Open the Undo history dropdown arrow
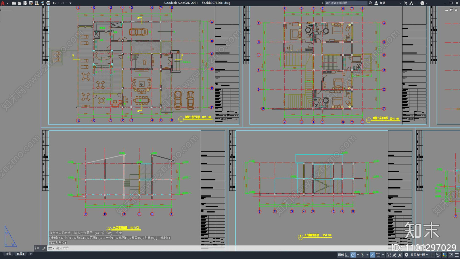The width and height of the screenshot is (460, 259). point(58,3)
